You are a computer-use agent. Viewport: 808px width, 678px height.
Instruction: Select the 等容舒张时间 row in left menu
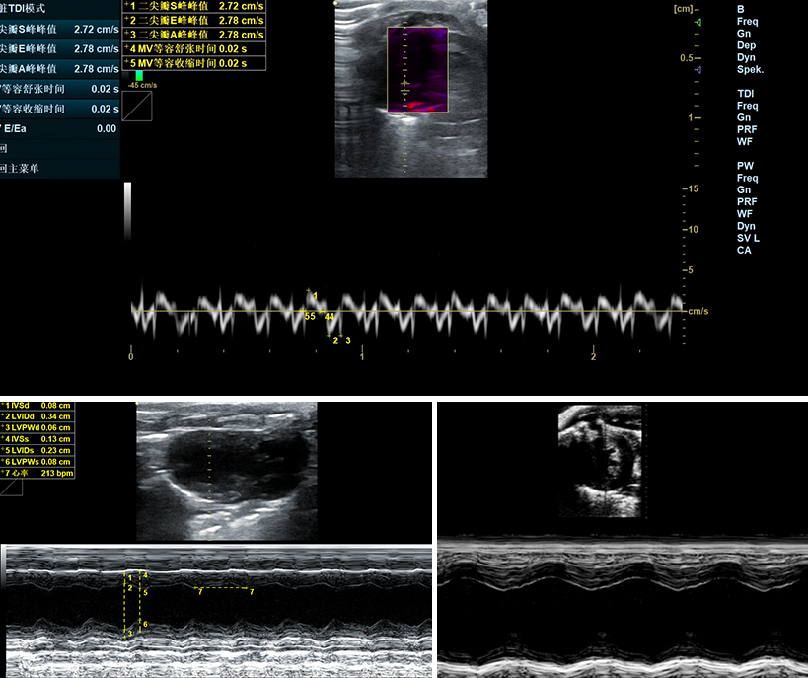60,89
